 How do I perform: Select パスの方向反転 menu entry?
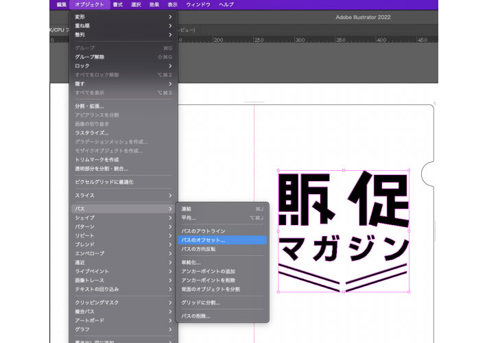pyautogui.click(x=198, y=249)
